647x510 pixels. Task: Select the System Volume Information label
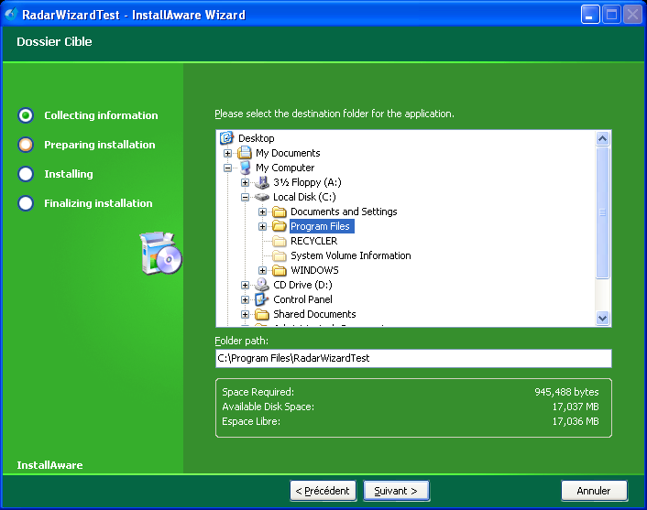351,256
